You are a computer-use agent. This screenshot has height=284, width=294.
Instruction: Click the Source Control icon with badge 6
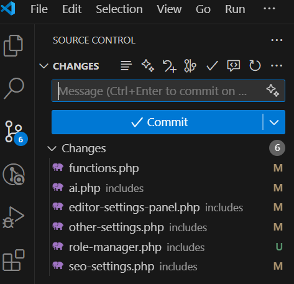(x=15, y=133)
